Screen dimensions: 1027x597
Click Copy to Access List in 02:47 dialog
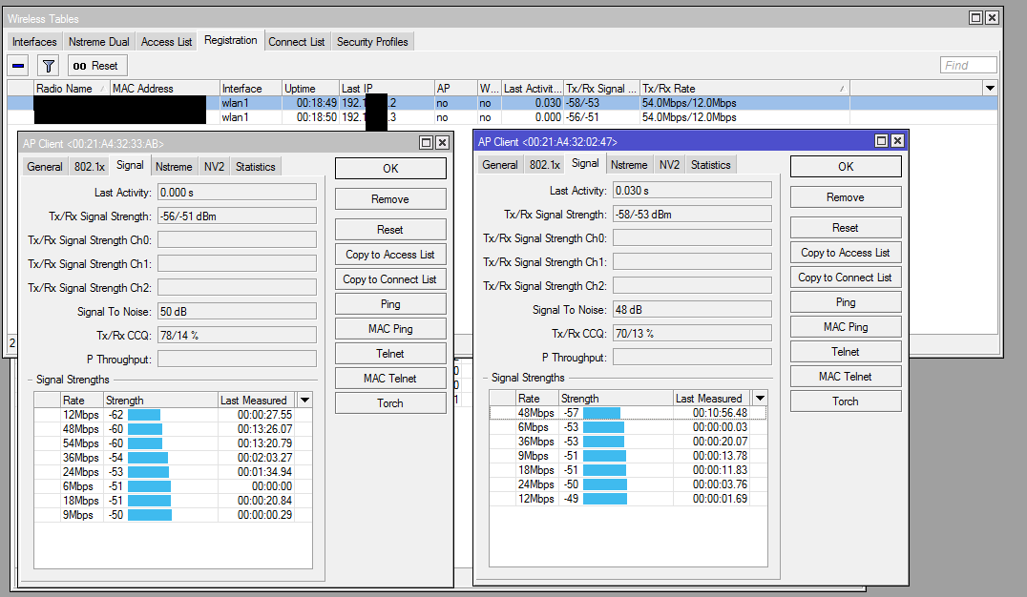[845, 253]
